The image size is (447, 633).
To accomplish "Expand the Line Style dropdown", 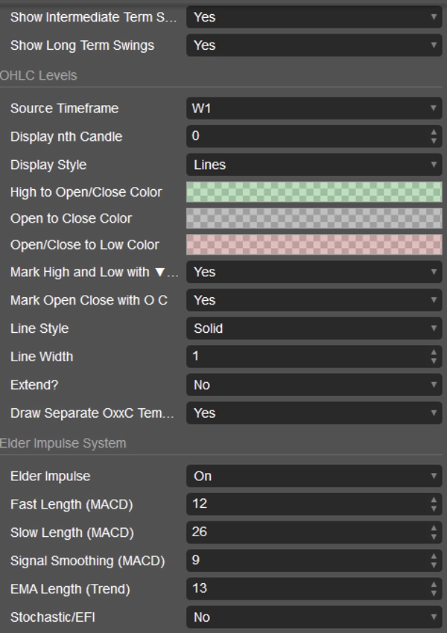I will [x=314, y=328].
